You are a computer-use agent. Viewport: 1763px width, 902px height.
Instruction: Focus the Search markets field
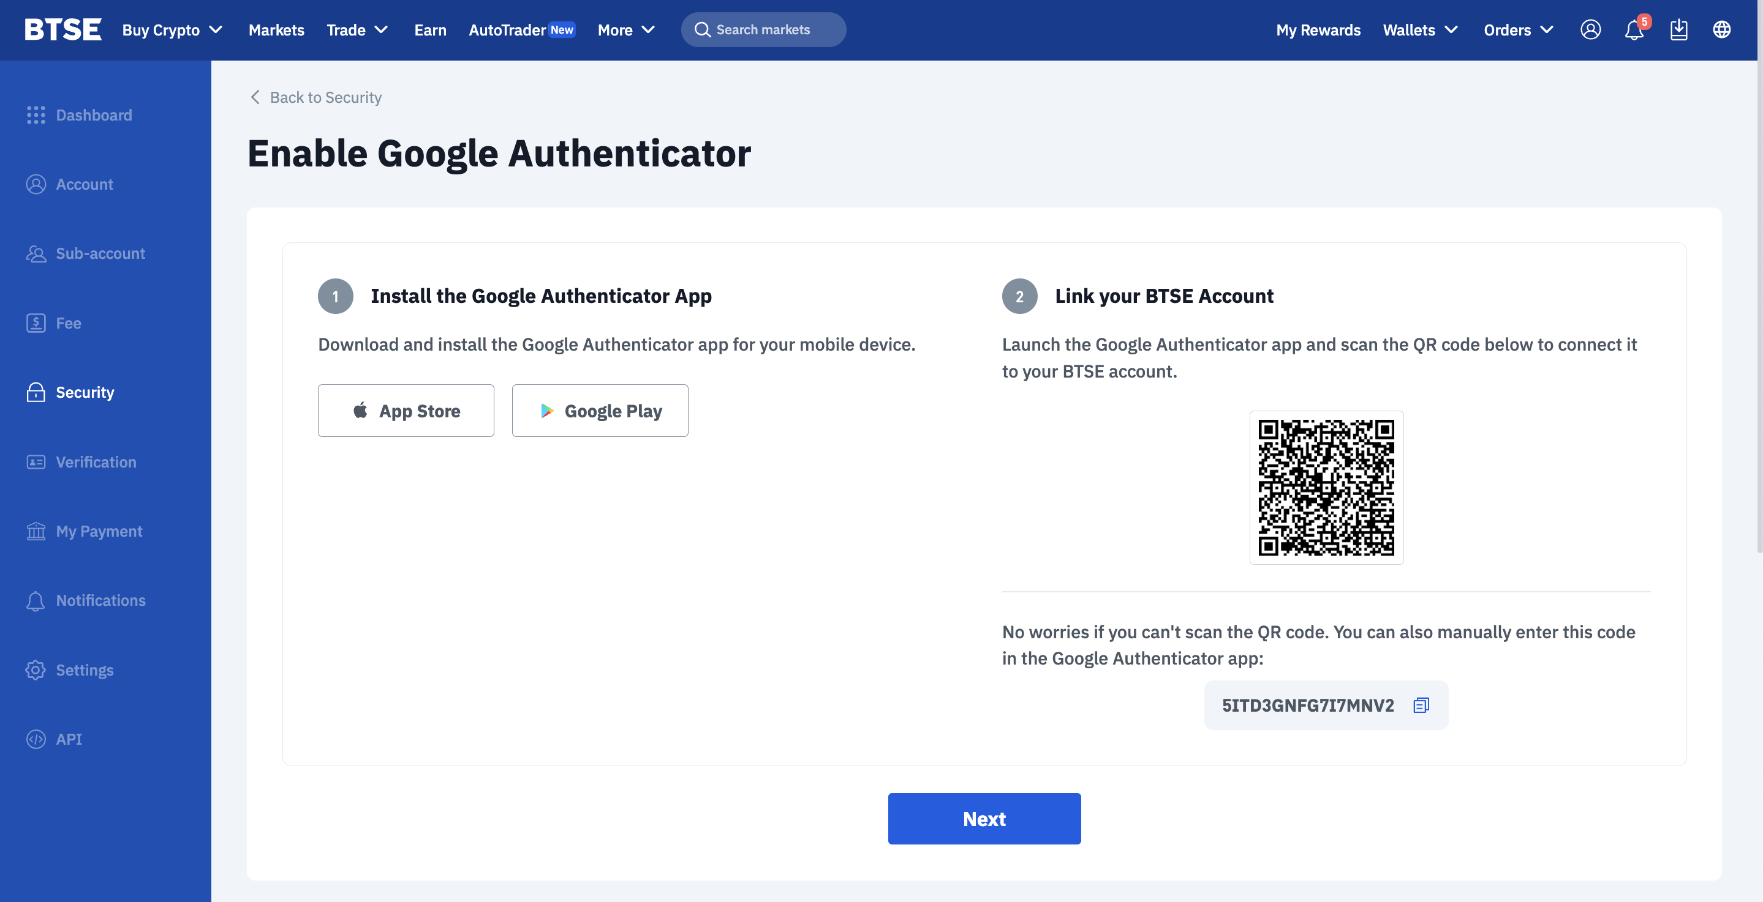763,30
